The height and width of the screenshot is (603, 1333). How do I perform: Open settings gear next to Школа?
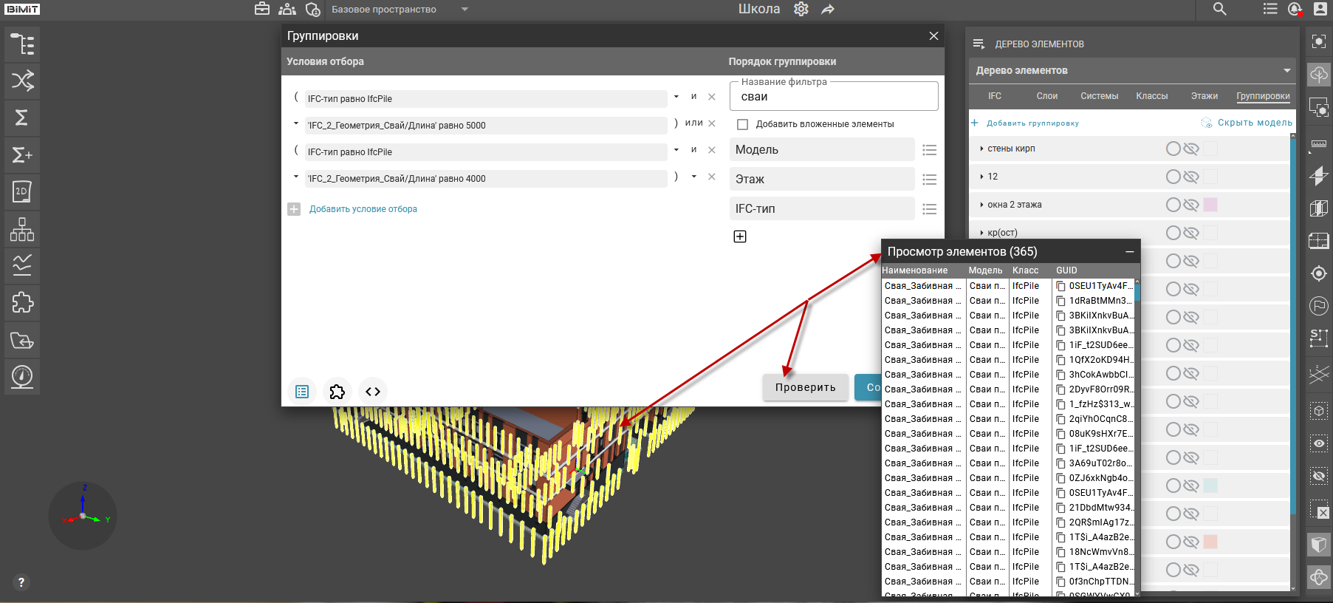point(801,9)
